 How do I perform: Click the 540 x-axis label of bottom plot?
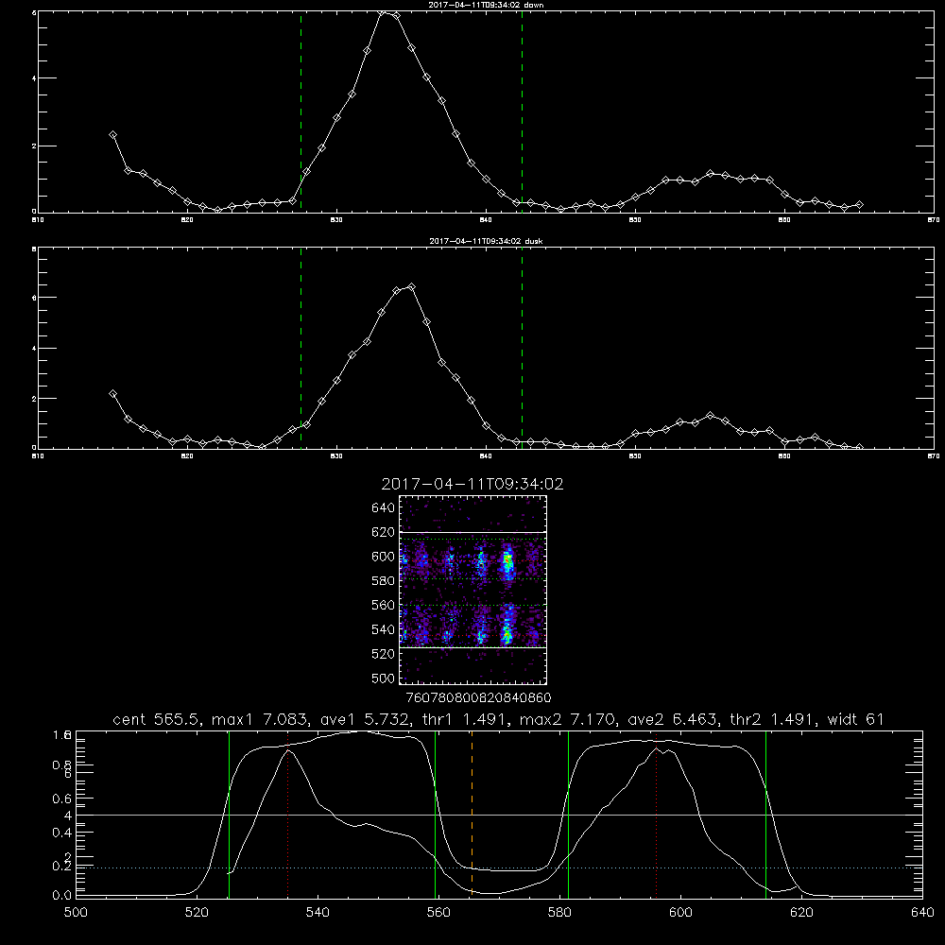[x=318, y=913]
